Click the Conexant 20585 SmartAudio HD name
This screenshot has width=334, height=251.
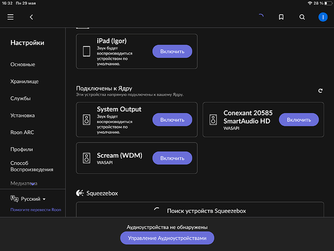point(248,117)
